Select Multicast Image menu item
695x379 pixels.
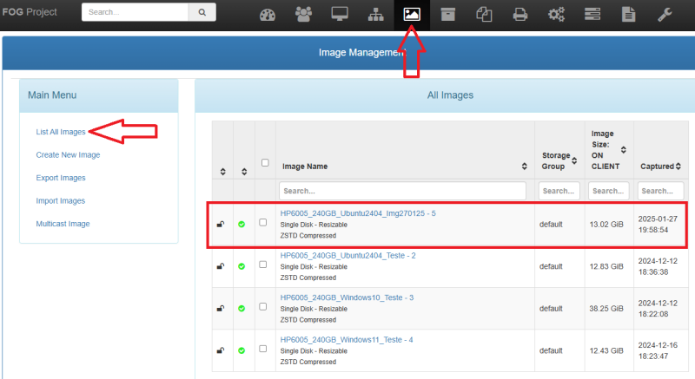[x=63, y=224]
